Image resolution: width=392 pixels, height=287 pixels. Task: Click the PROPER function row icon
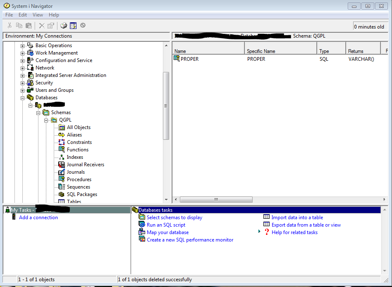pos(177,58)
